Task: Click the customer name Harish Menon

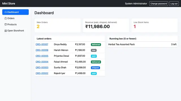Action: 61,50
